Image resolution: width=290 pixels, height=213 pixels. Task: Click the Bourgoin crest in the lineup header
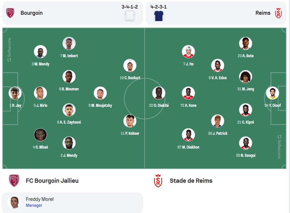(x=10, y=13)
